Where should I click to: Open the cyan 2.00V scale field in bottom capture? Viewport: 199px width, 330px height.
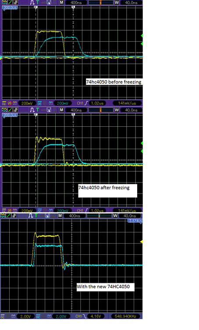point(61,316)
